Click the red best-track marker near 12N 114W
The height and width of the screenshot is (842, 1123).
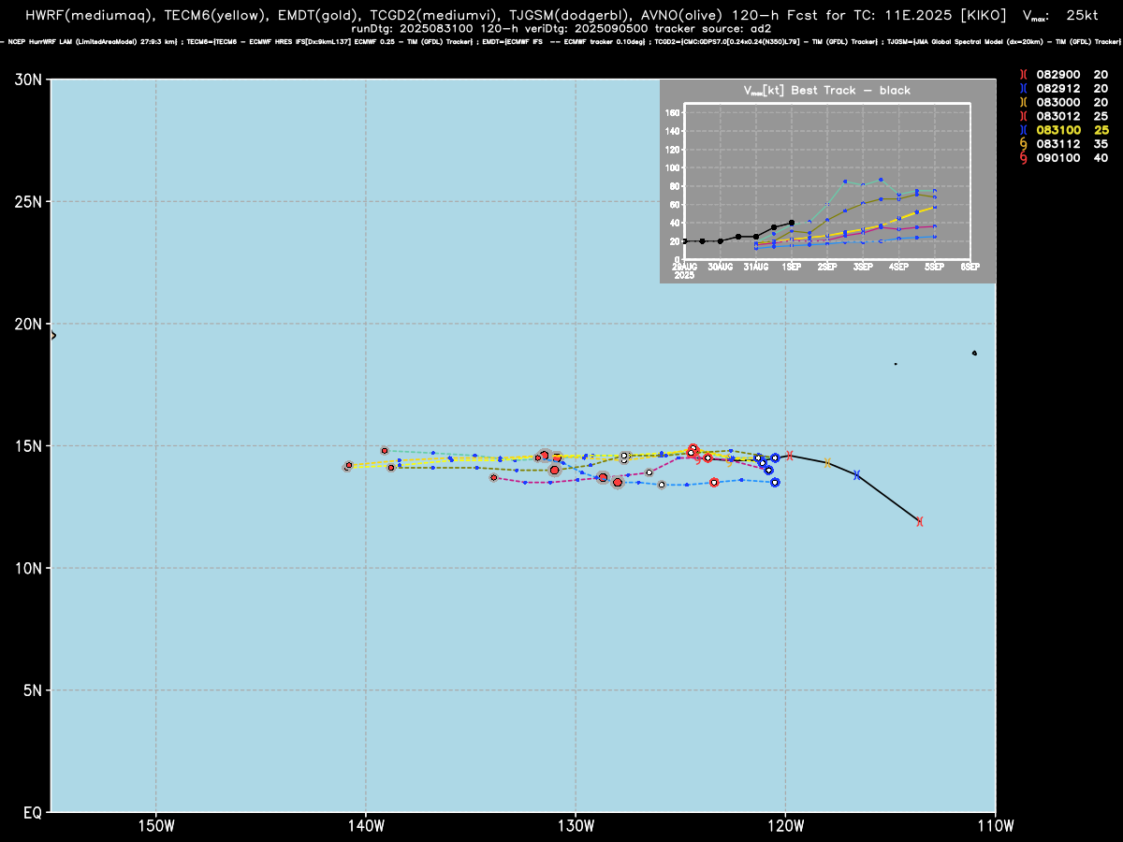tap(920, 521)
